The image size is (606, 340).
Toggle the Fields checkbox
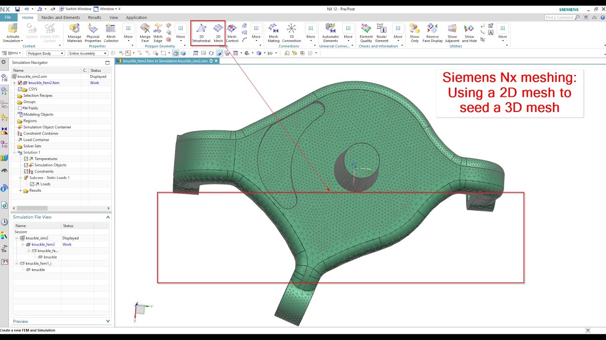click(20, 108)
